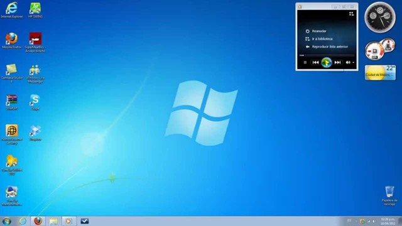402x226 pixels.
Task: Select Windows Live Messenger desktop icon
Action: click(35, 73)
